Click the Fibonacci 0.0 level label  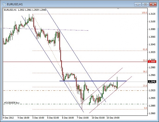146,108
